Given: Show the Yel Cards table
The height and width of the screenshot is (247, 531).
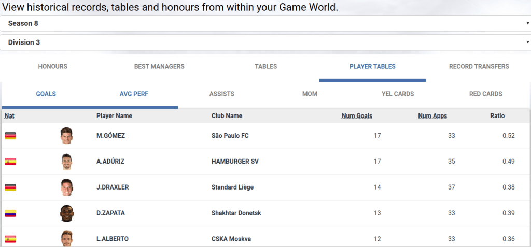Looking at the screenshot, I should pos(397,94).
